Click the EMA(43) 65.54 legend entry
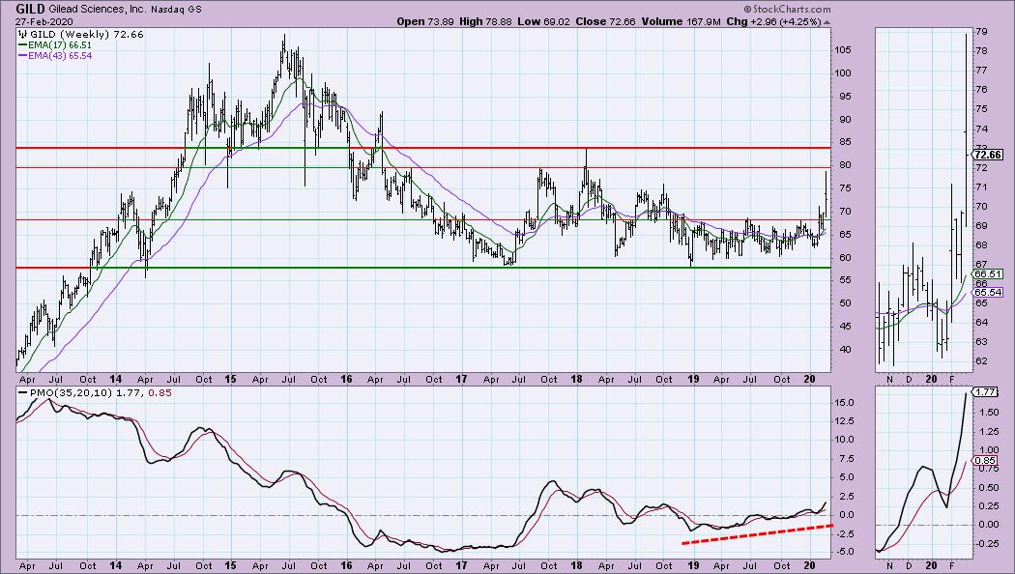This screenshot has height=574, width=1015. [55, 56]
